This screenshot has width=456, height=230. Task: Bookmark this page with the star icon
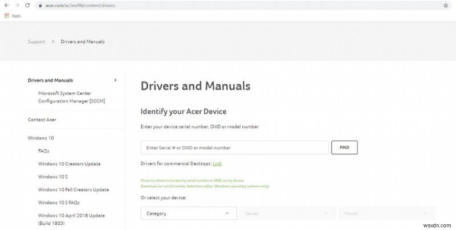(x=446, y=6)
